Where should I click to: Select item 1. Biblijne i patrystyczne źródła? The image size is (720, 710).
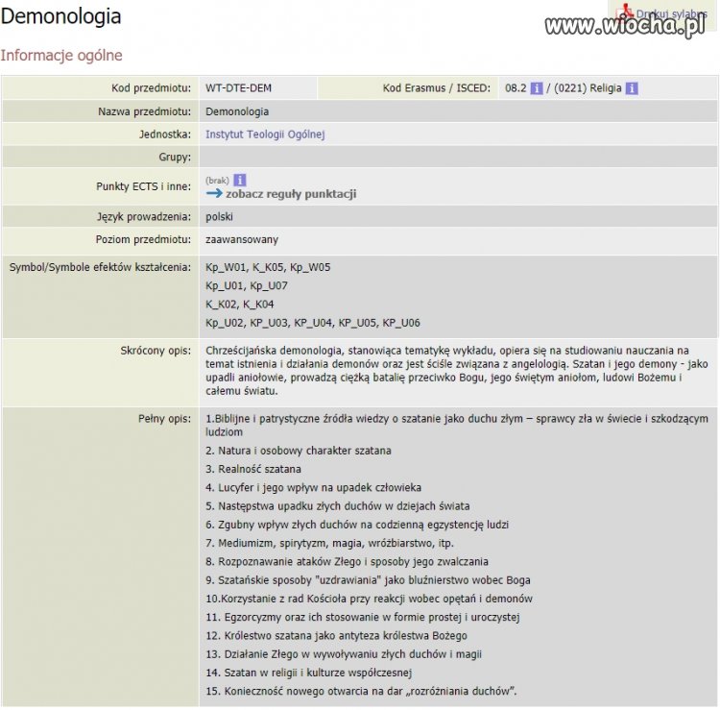456,426
